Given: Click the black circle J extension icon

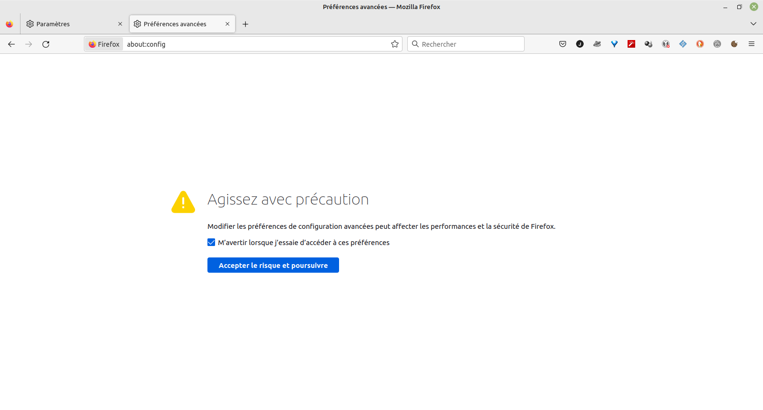Looking at the screenshot, I should tap(580, 44).
